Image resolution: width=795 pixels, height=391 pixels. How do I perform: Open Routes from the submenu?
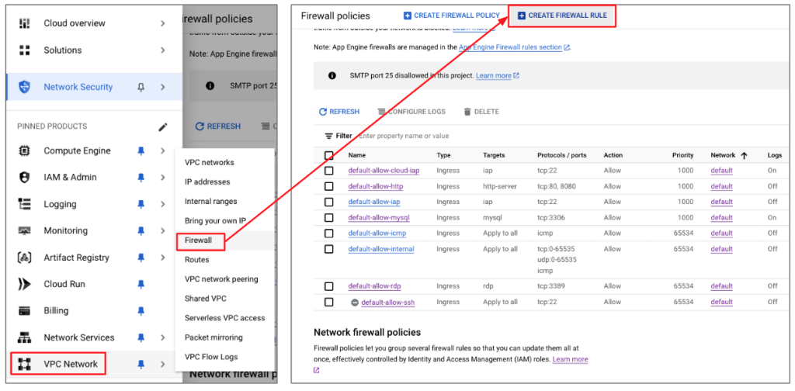196,260
